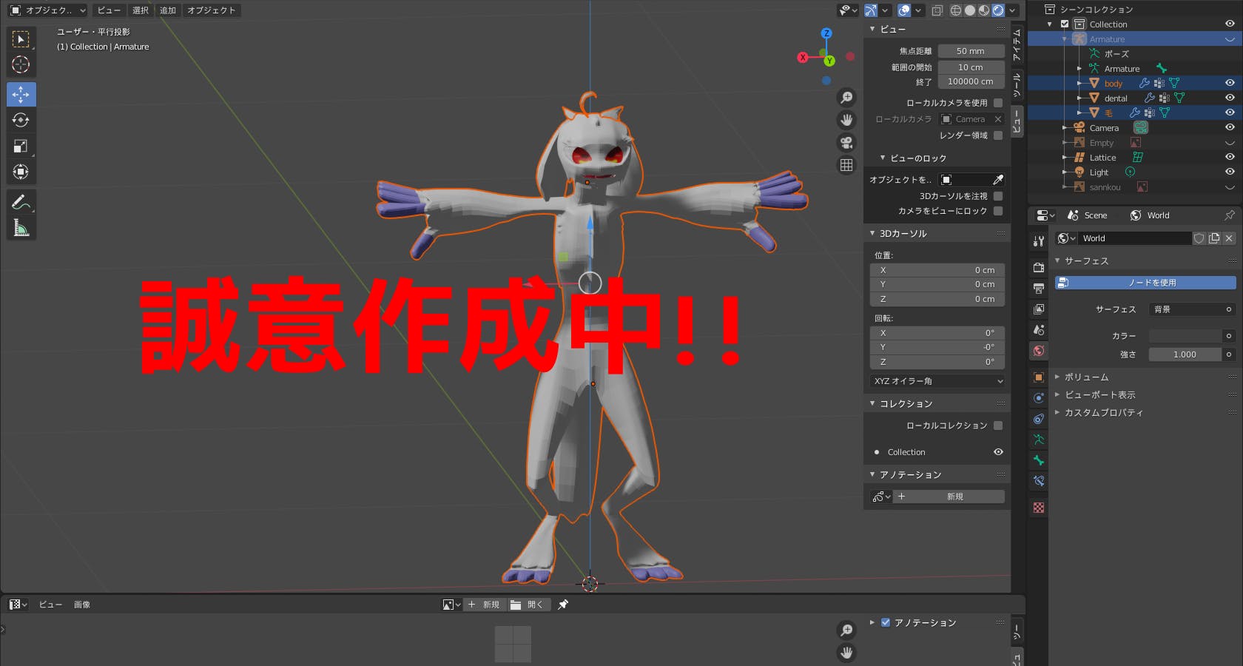This screenshot has width=1243, height=666.
Task: Hide the dental object in the outliner
Action: pyautogui.click(x=1230, y=98)
